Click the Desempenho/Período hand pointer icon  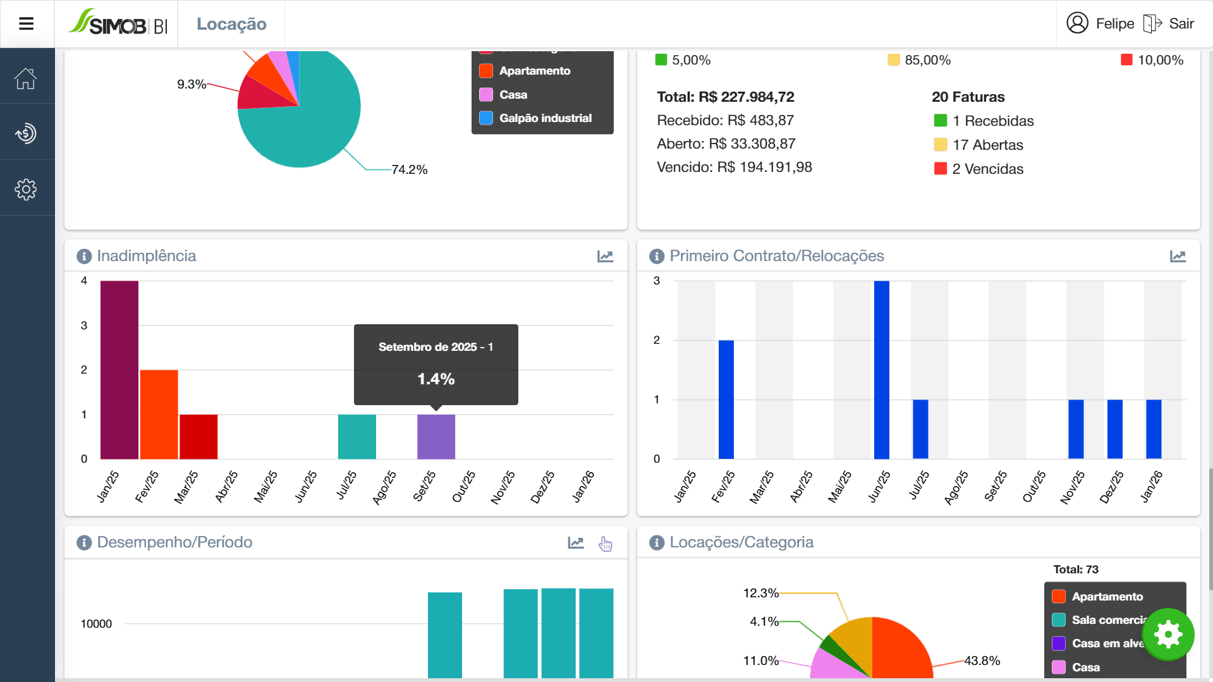[606, 544]
